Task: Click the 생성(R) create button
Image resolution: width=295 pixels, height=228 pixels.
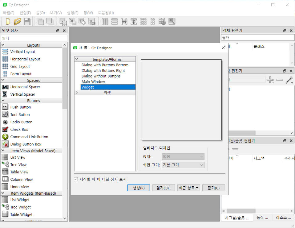Action: [x=139, y=188]
